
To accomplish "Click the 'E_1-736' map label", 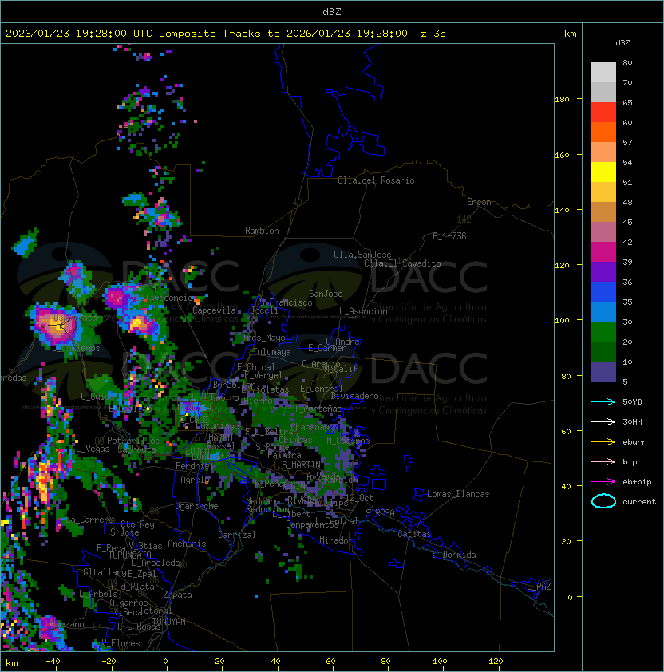I will pos(449,236).
